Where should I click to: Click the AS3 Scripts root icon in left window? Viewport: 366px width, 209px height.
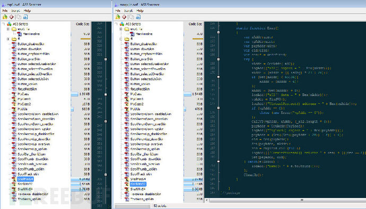pyautogui.click(x=9, y=24)
